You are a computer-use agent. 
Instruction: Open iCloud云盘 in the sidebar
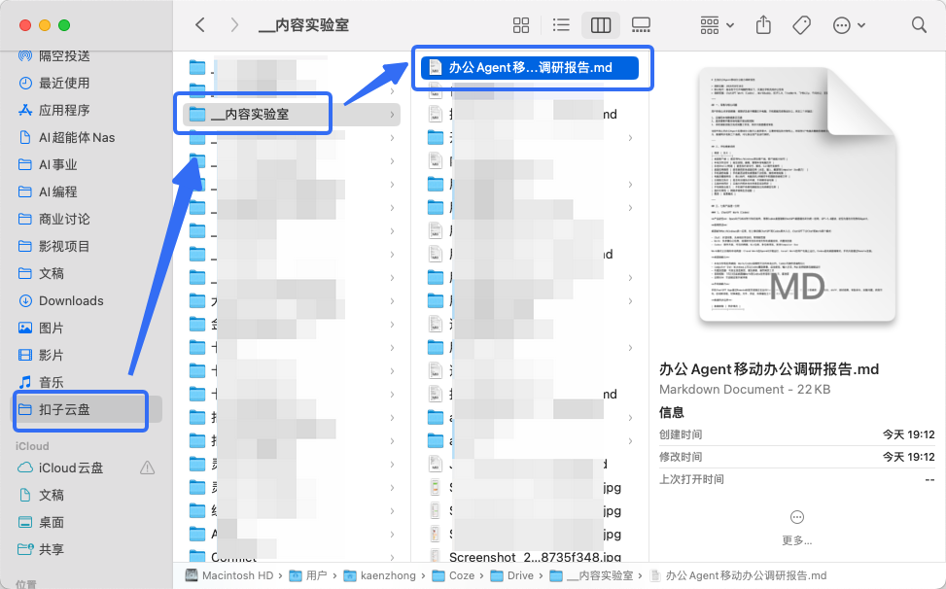pos(71,468)
